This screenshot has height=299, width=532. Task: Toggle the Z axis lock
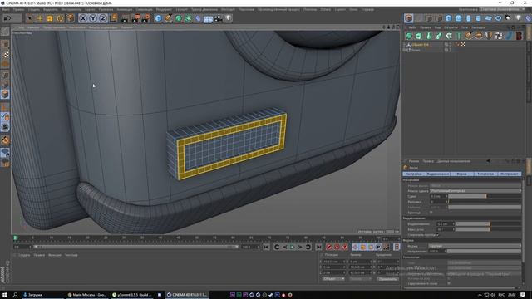point(103,18)
